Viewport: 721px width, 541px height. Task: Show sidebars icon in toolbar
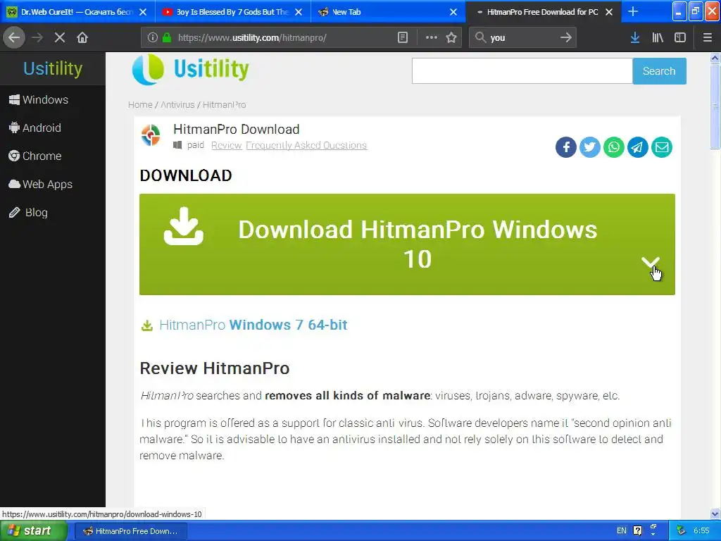[x=680, y=38]
